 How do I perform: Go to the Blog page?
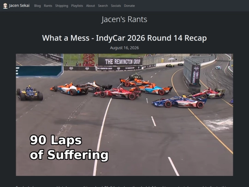(x=37, y=6)
